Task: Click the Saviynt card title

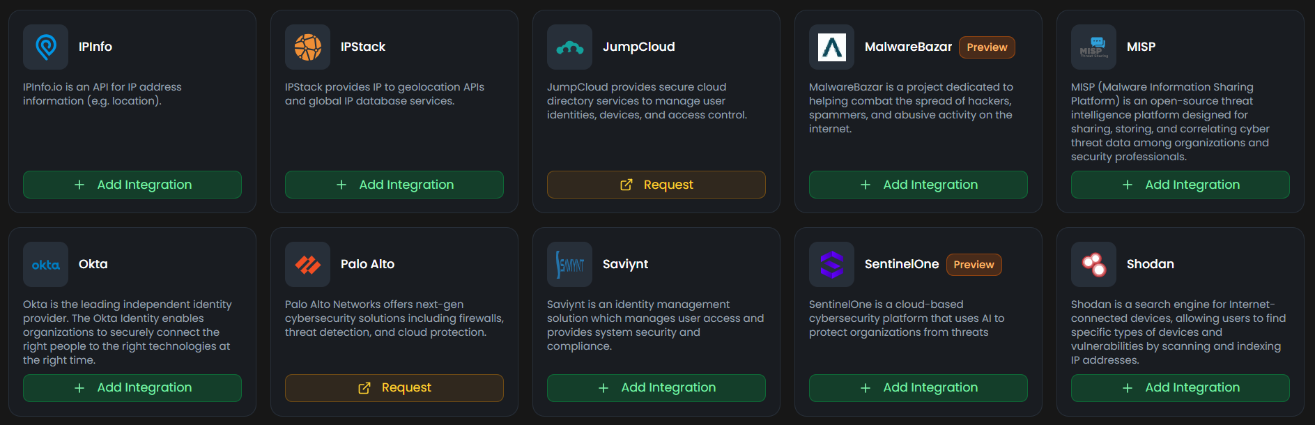Action: (x=625, y=264)
